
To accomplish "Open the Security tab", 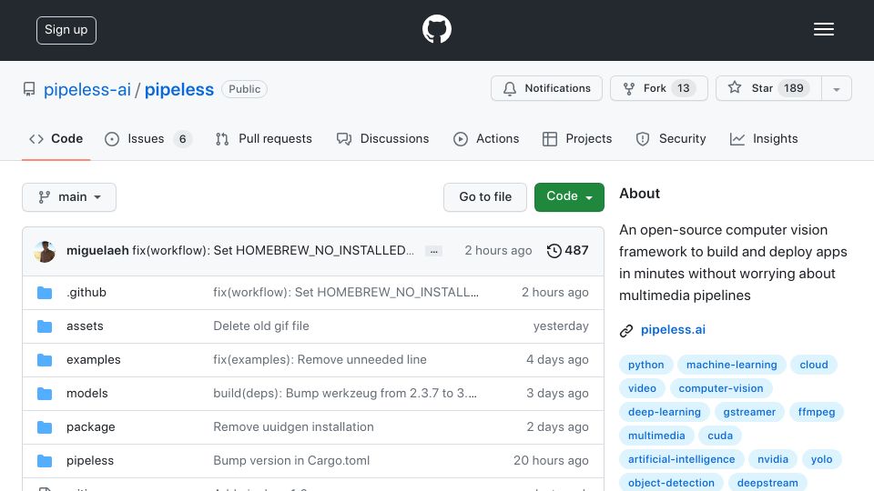I will click(x=671, y=138).
